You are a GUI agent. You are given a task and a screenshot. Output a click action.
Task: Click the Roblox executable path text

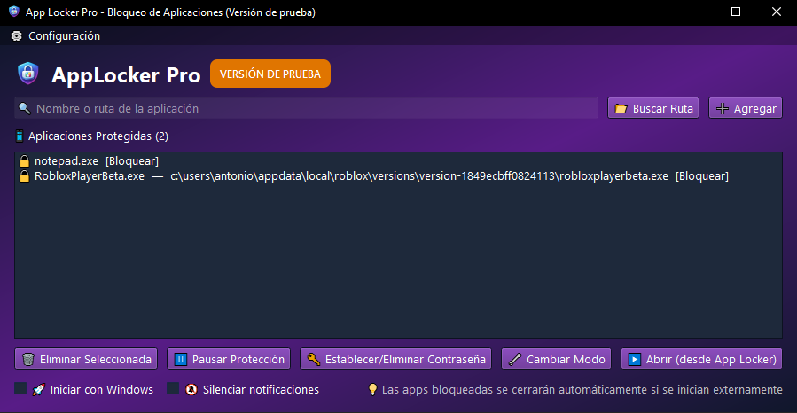pos(419,176)
